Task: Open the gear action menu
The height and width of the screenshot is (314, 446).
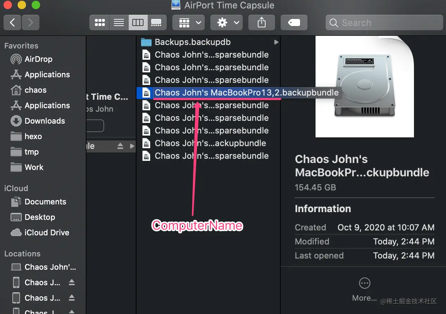Action: pyautogui.click(x=227, y=23)
